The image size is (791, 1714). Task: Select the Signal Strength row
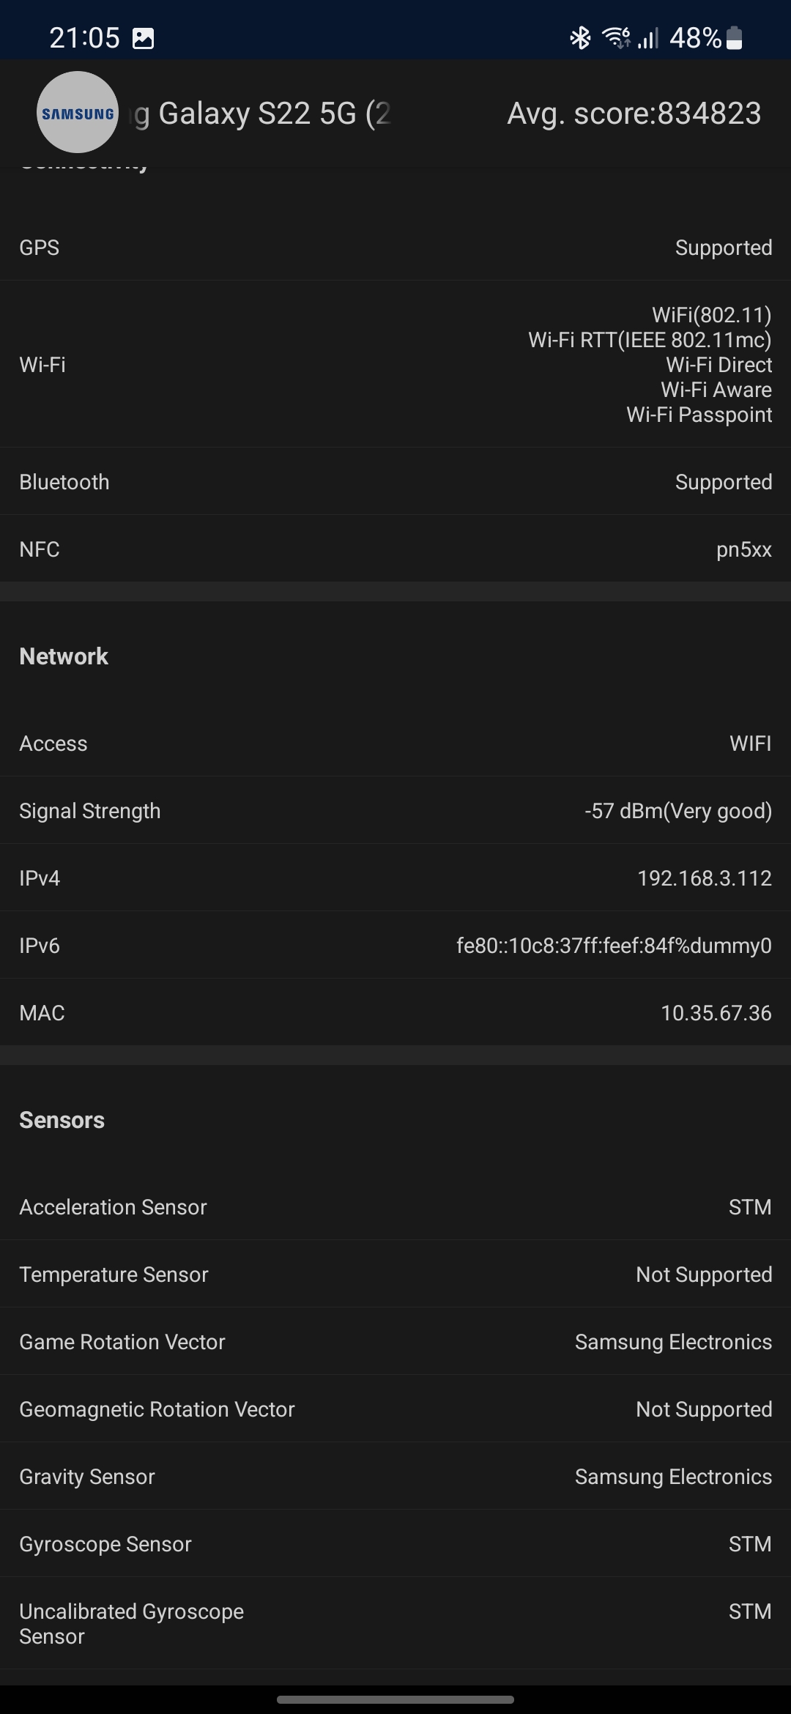pyautogui.click(x=395, y=811)
